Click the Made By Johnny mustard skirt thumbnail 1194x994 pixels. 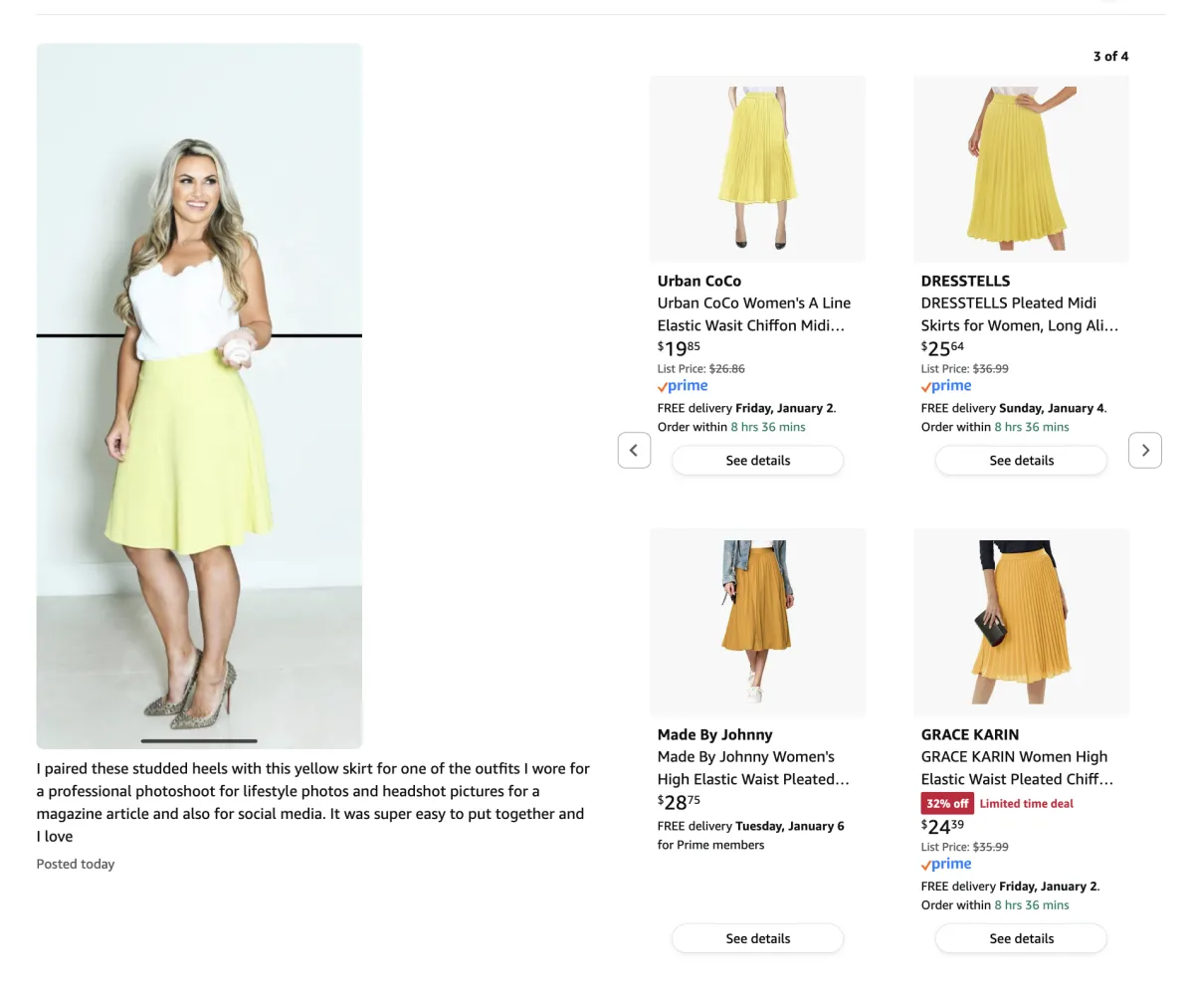pyautogui.click(x=757, y=622)
